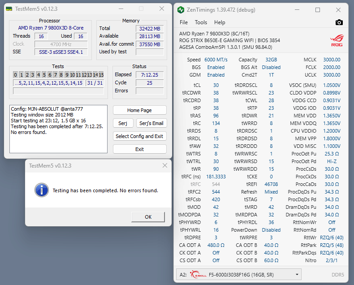Image resolution: width=354 pixels, height=285 pixels.
Task: Click the ZenTimings camera screenshot icon
Action: click(x=339, y=22)
